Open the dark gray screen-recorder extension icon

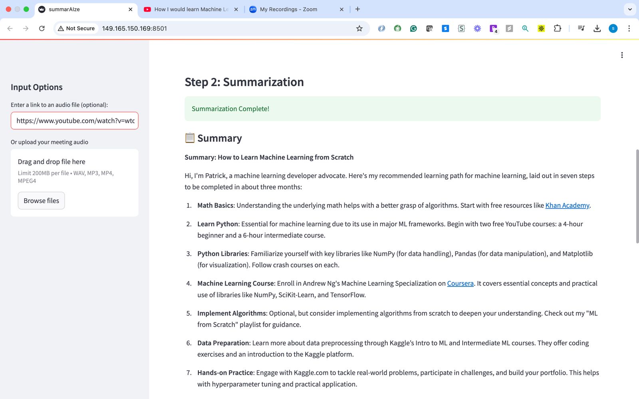tap(429, 28)
